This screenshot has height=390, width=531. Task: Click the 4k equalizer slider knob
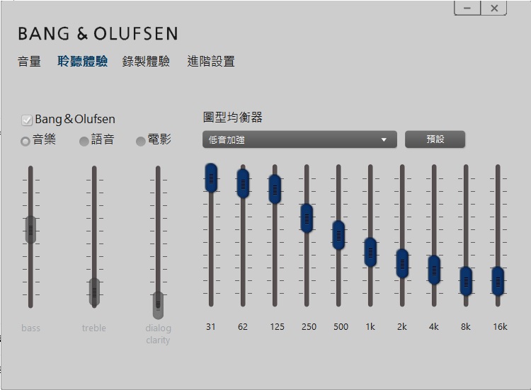tap(434, 270)
